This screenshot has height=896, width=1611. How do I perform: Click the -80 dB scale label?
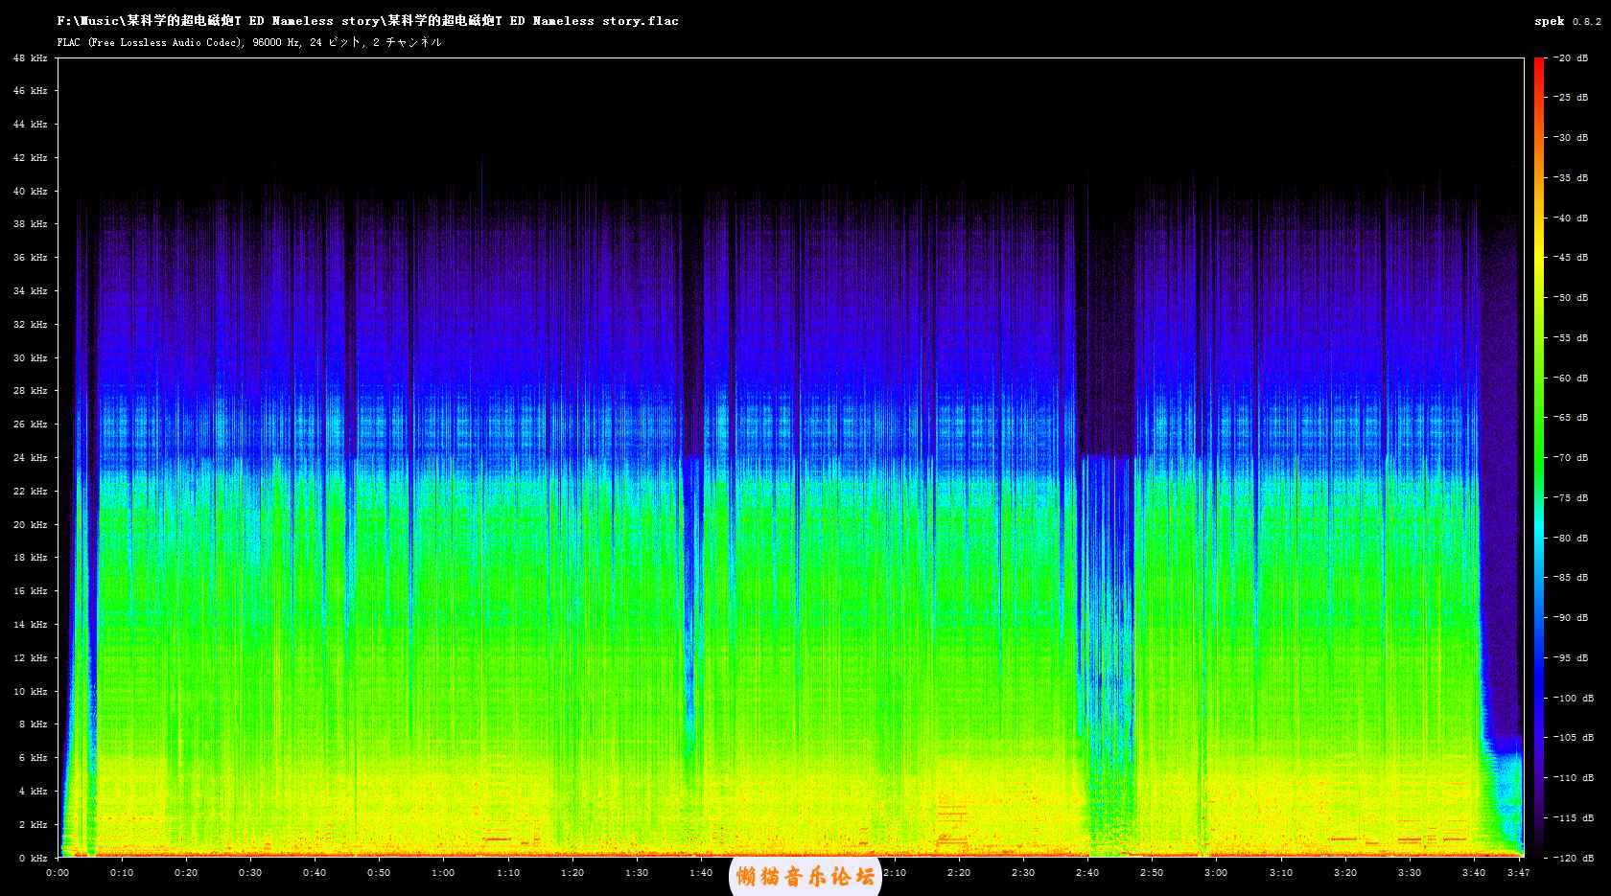click(1573, 538)
